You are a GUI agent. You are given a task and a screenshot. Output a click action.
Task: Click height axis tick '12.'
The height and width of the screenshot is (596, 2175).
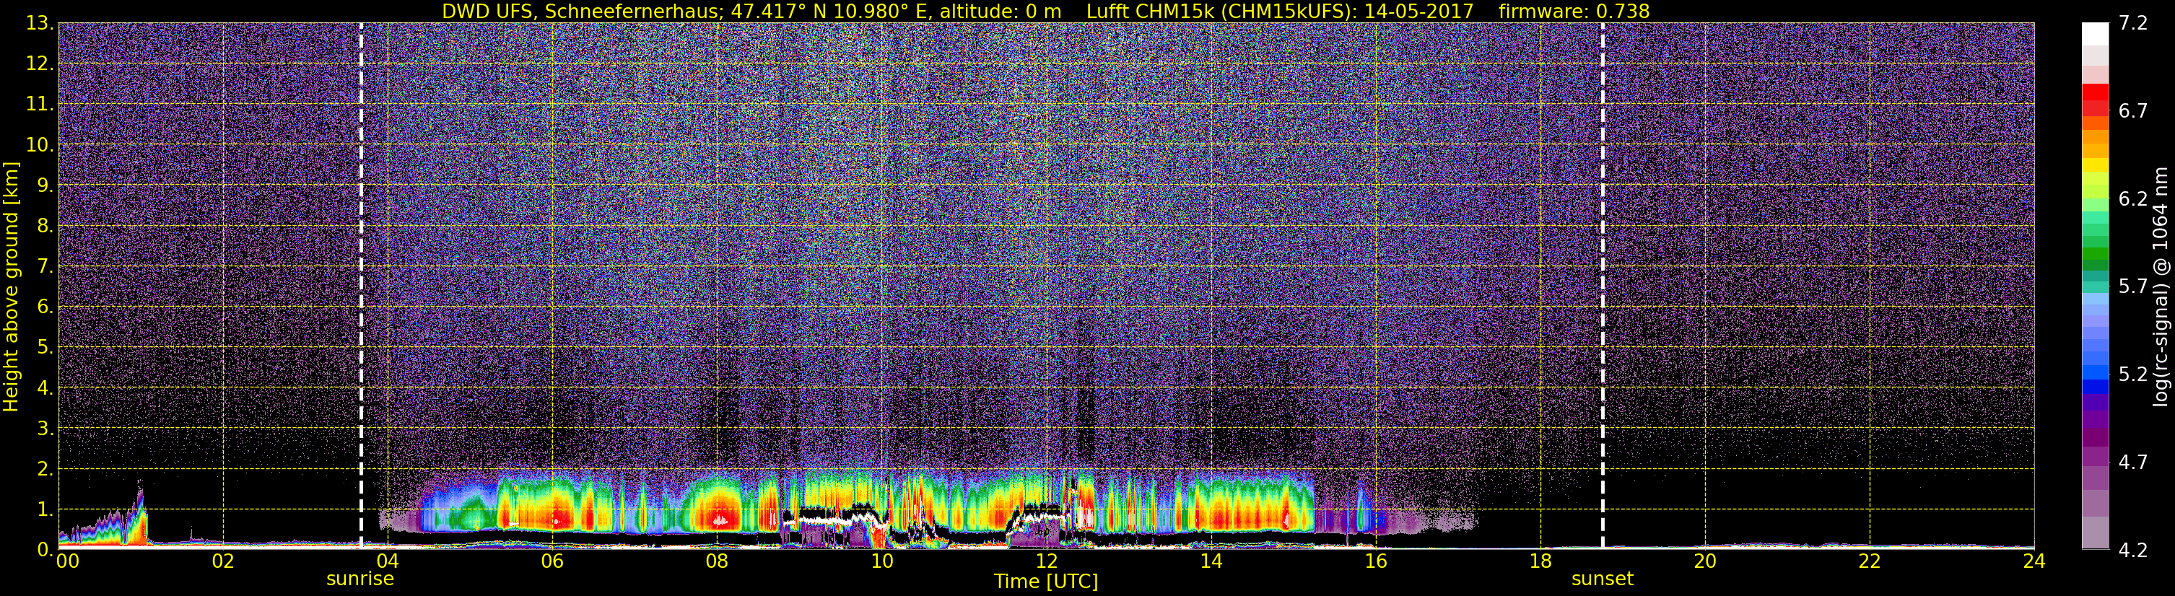[40, 64]
